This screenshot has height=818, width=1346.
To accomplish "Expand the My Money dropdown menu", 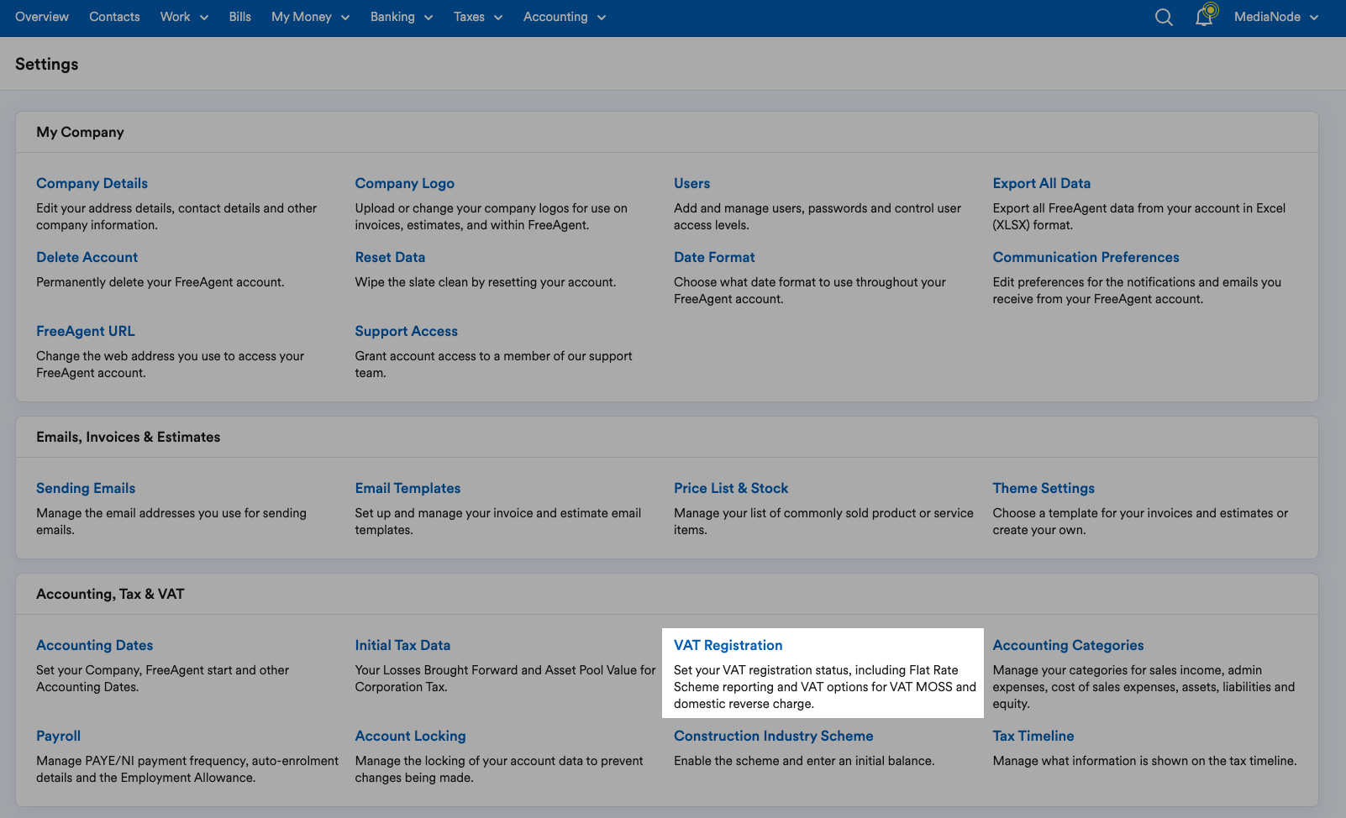I will coord(310,17).
